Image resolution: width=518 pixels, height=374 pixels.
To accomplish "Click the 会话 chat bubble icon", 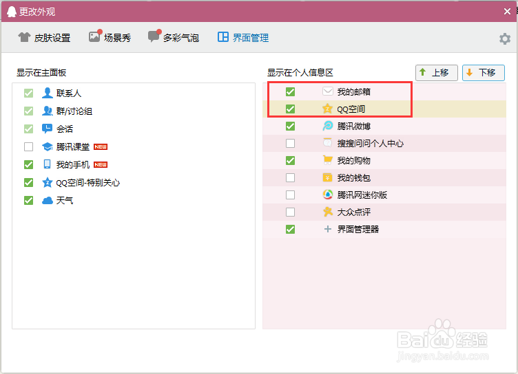I will click(48, 129).
